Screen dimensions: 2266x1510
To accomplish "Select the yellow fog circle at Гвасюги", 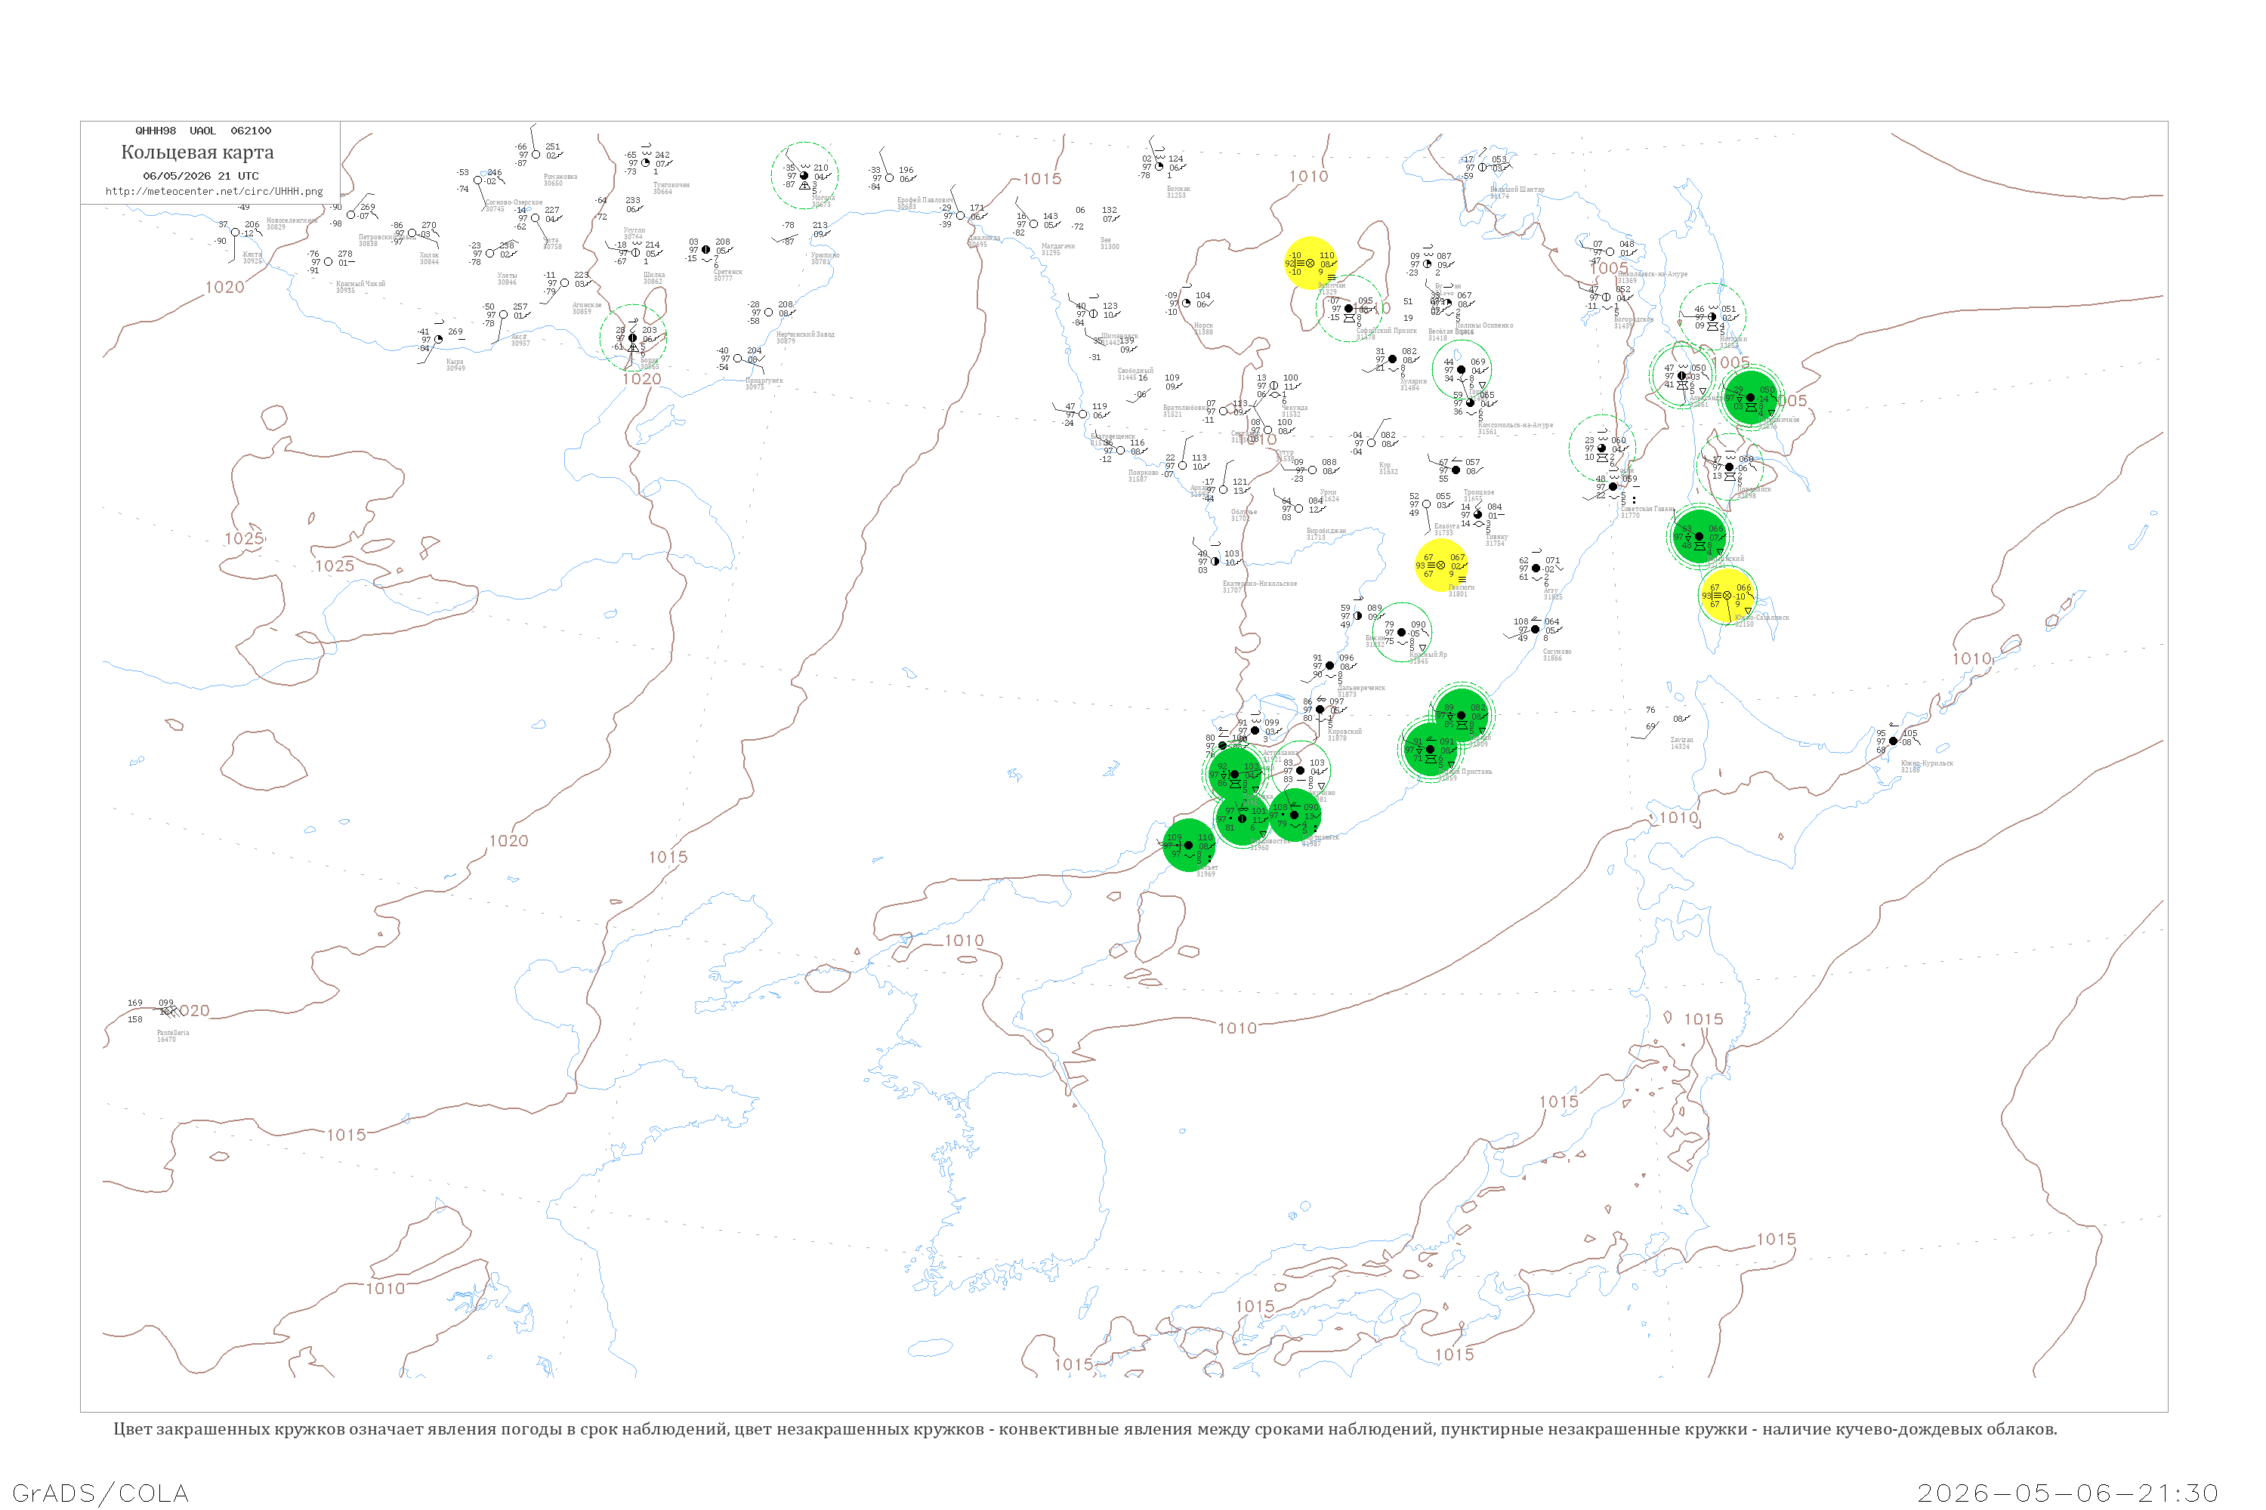I will (1442, 565).
